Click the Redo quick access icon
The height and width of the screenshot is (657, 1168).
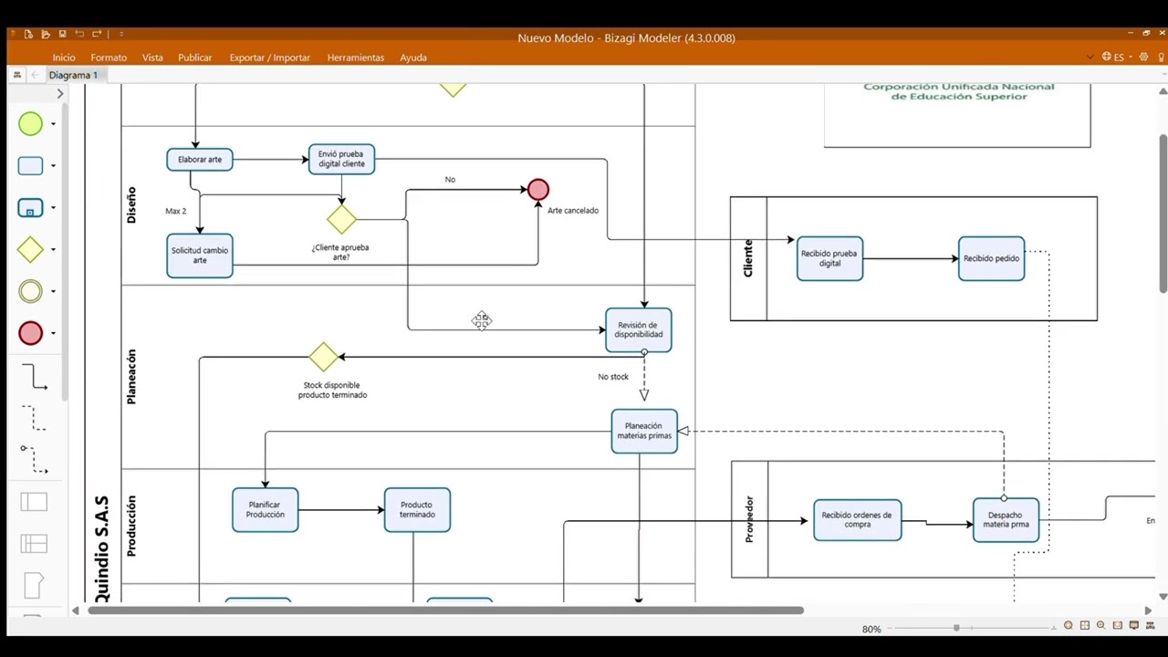click(96, 34)
